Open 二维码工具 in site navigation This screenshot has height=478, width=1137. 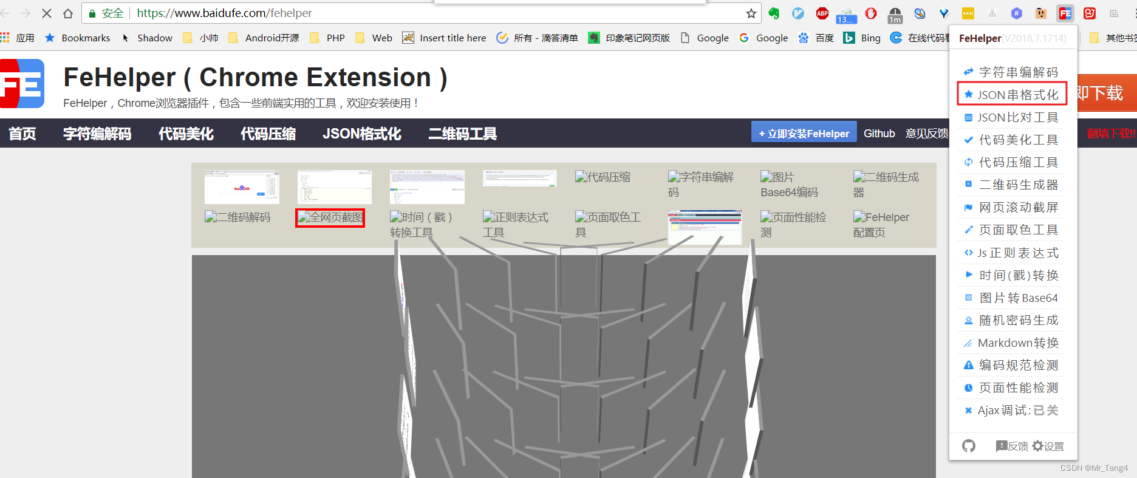463,134
